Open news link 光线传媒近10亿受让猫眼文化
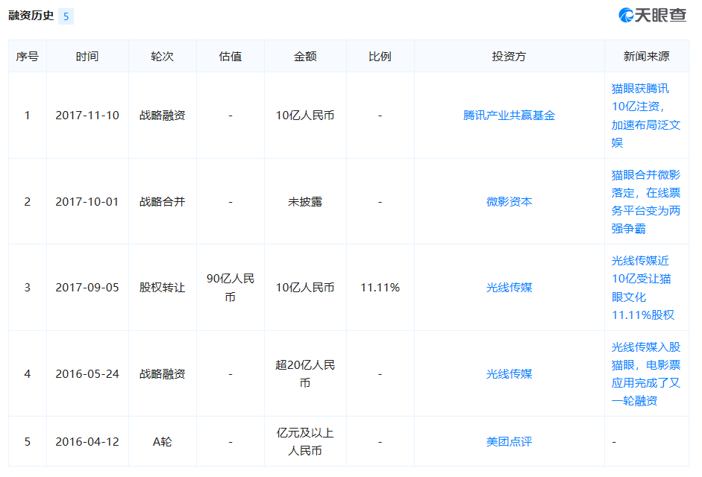 click(x=643, y=288)
